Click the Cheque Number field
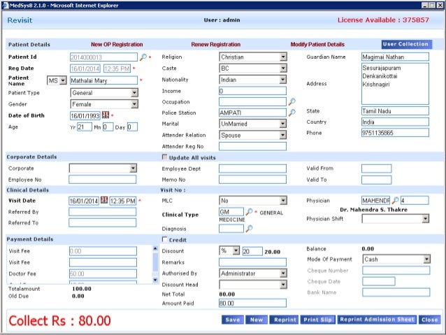 point(396,271)
